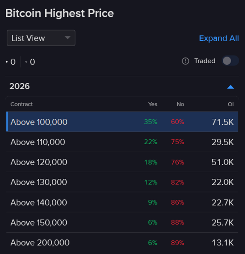Click 76% No on Above 120,000

(x=178, y=162)
